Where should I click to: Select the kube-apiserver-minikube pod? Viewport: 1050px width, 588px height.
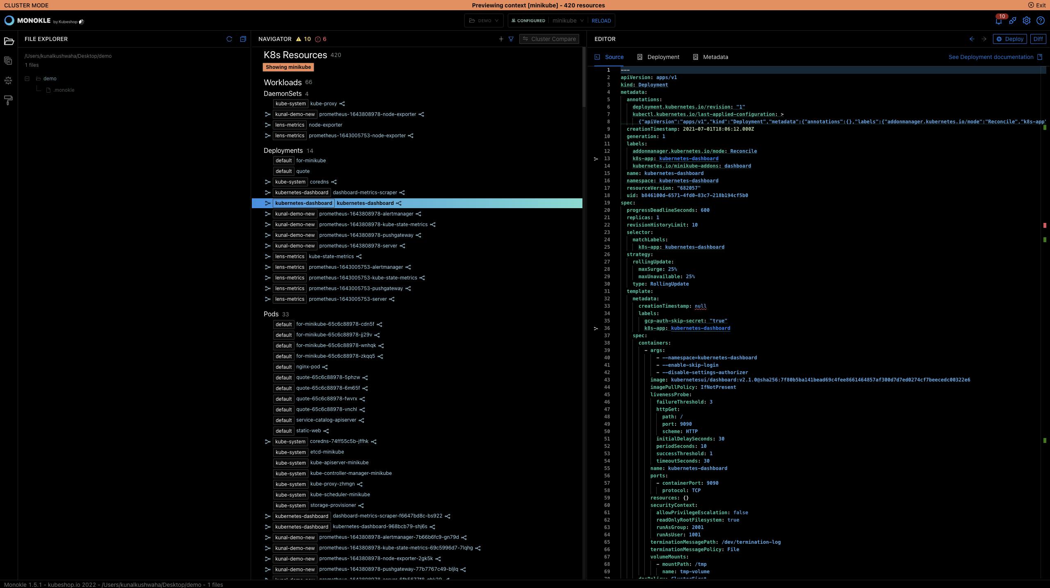[x=339, y=463]
